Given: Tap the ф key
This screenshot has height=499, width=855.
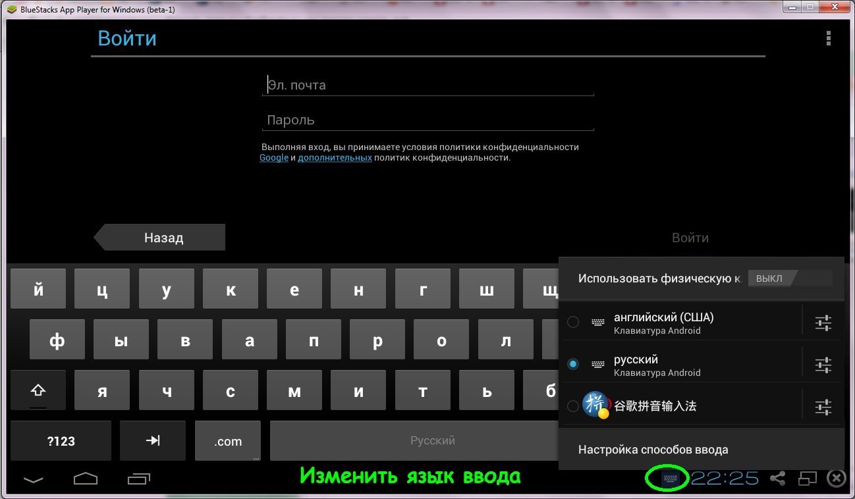Looking at the screenshot, I should pyautogui.click(x=57, y=340).
